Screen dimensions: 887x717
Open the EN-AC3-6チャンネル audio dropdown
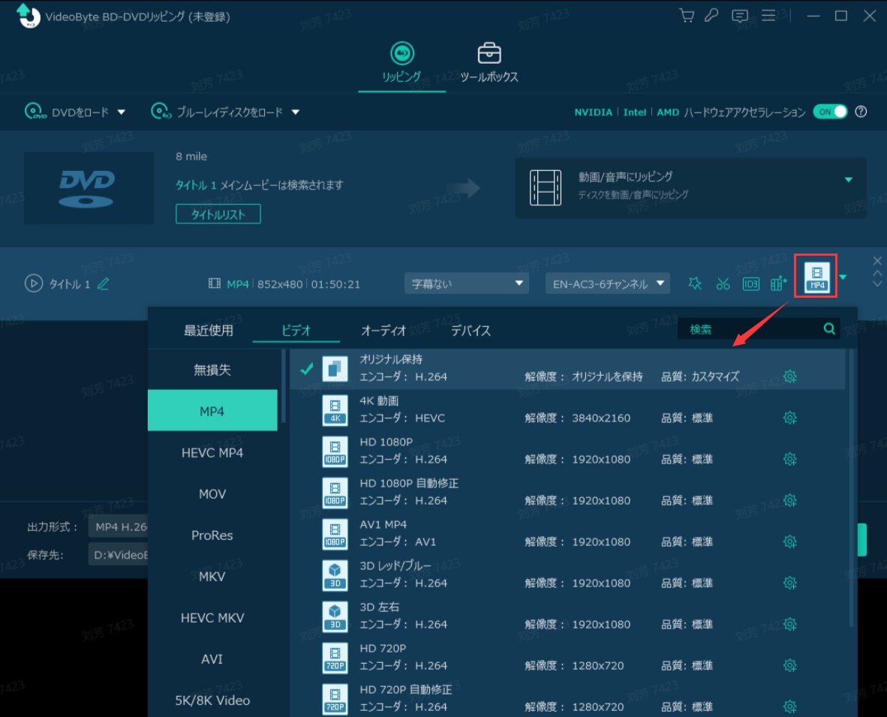pyautogui.click(x=608, y=283)
